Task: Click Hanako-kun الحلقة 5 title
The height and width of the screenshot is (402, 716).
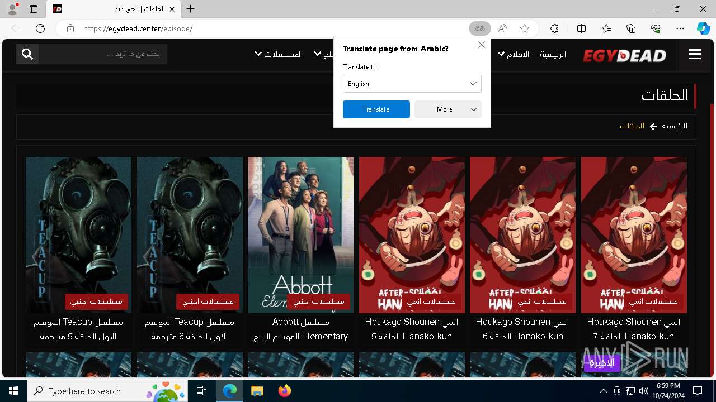Action: point(412,329)
